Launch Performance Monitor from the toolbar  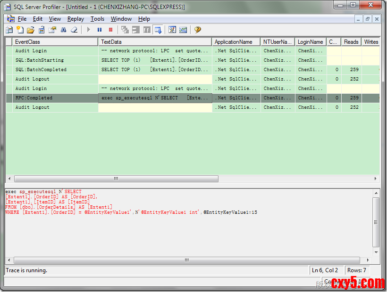183,30
